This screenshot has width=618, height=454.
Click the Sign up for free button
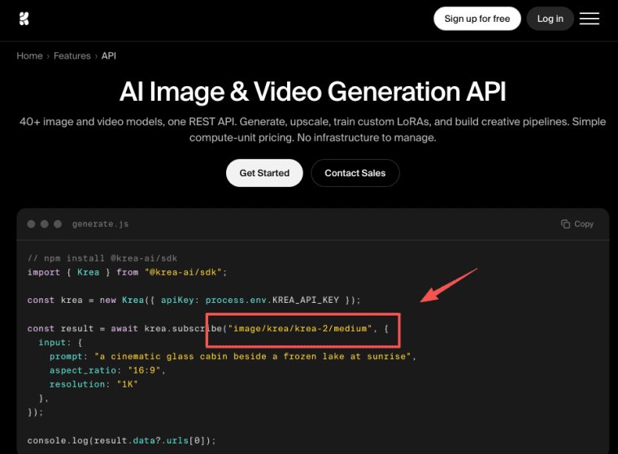coord(477,19)
